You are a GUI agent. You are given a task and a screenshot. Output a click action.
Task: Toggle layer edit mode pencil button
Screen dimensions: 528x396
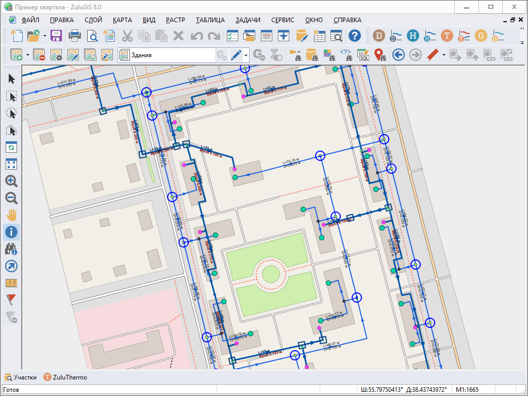[236, 55]
